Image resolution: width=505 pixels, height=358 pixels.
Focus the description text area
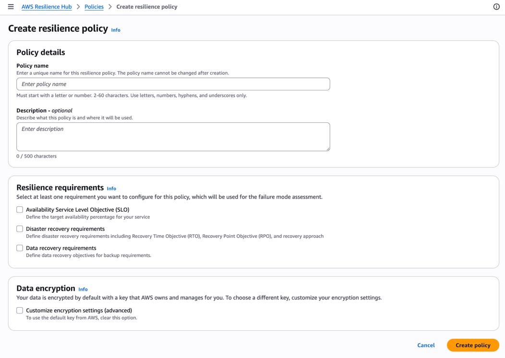pyautogui.click(x=173, y=137)
